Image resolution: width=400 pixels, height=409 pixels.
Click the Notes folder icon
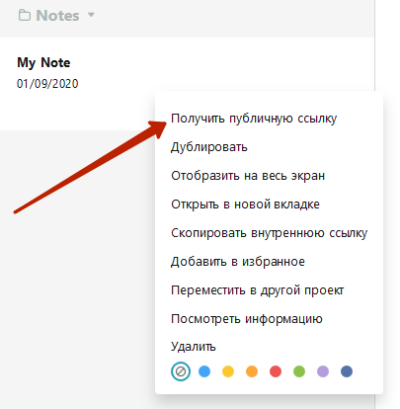point(25,15)
